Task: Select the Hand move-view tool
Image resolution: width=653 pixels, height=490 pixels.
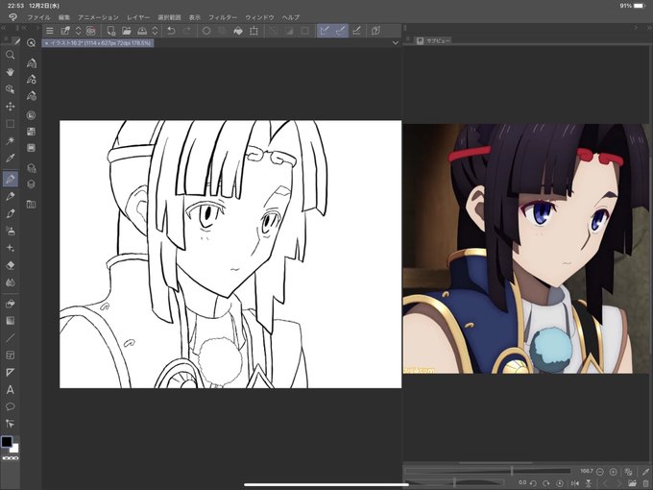Action: click(x=11, y=72)
